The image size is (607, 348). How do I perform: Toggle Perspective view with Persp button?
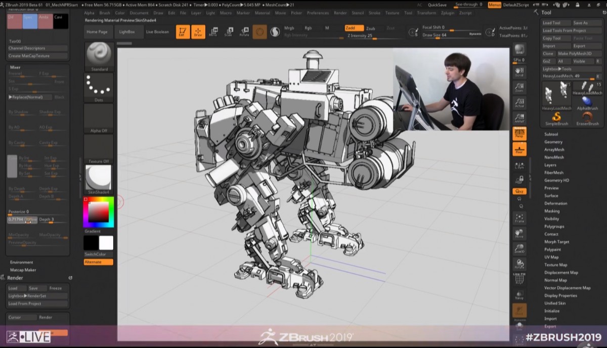coord(519,134)
